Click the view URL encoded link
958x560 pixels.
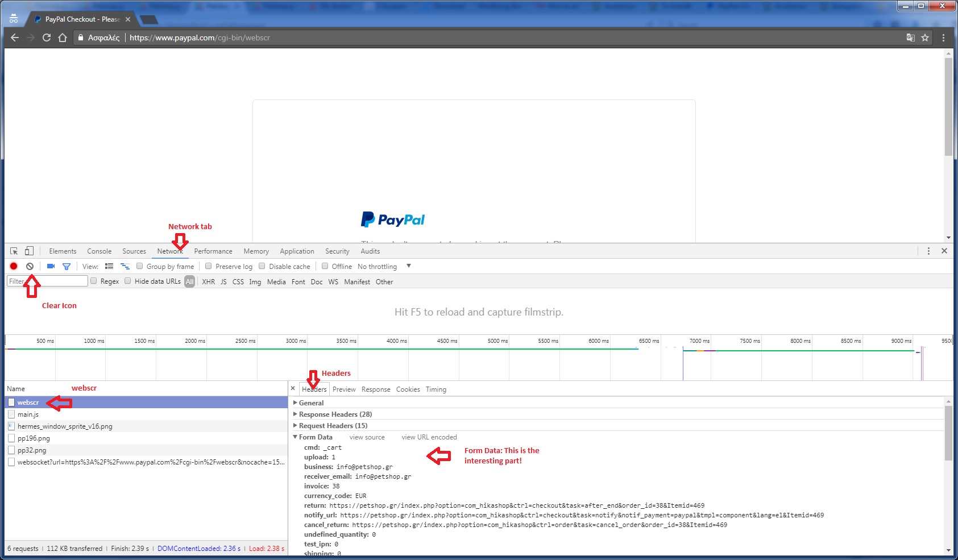point(429,437)
